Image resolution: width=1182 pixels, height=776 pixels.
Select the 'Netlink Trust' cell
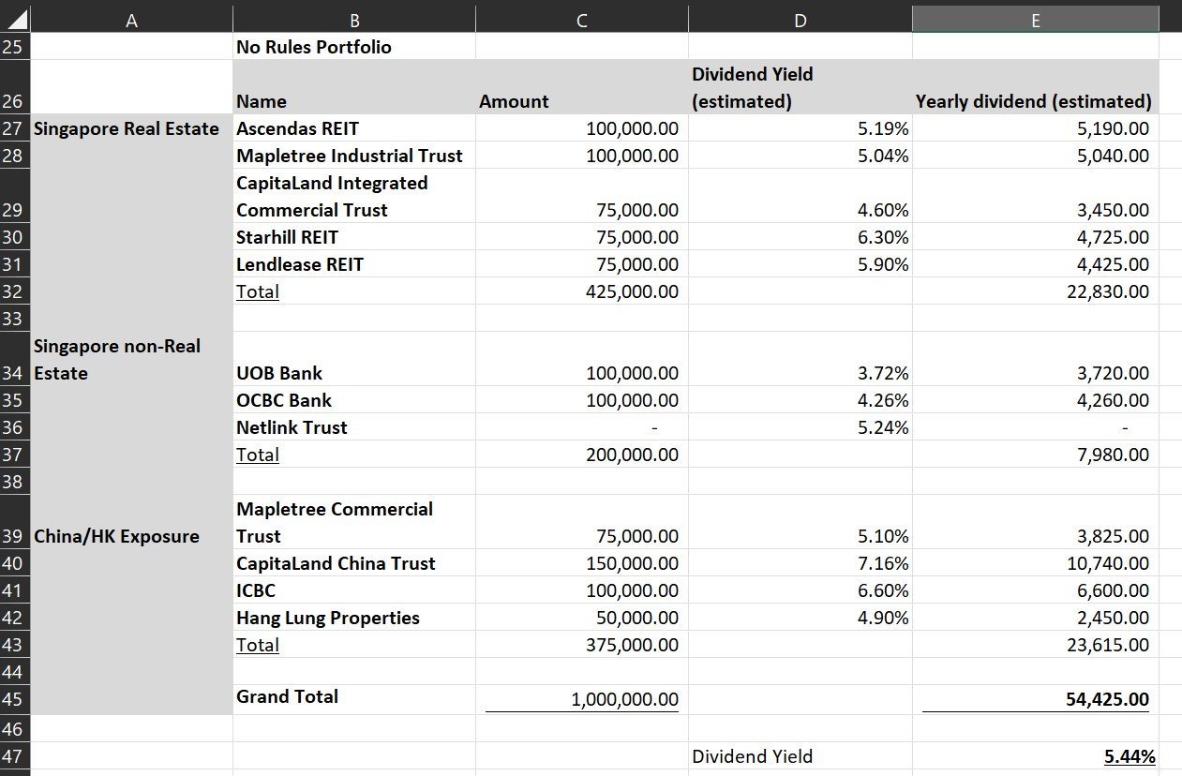click(354, 428)
